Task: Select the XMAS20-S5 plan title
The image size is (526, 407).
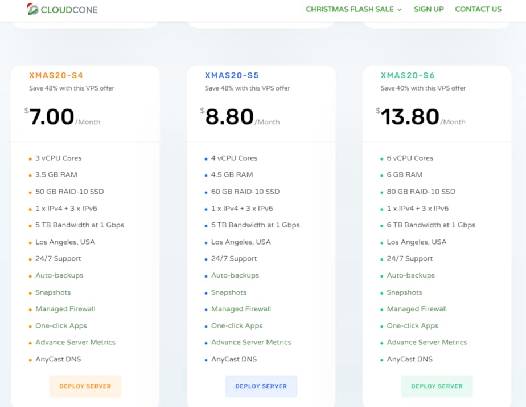Action: point(232,75)
